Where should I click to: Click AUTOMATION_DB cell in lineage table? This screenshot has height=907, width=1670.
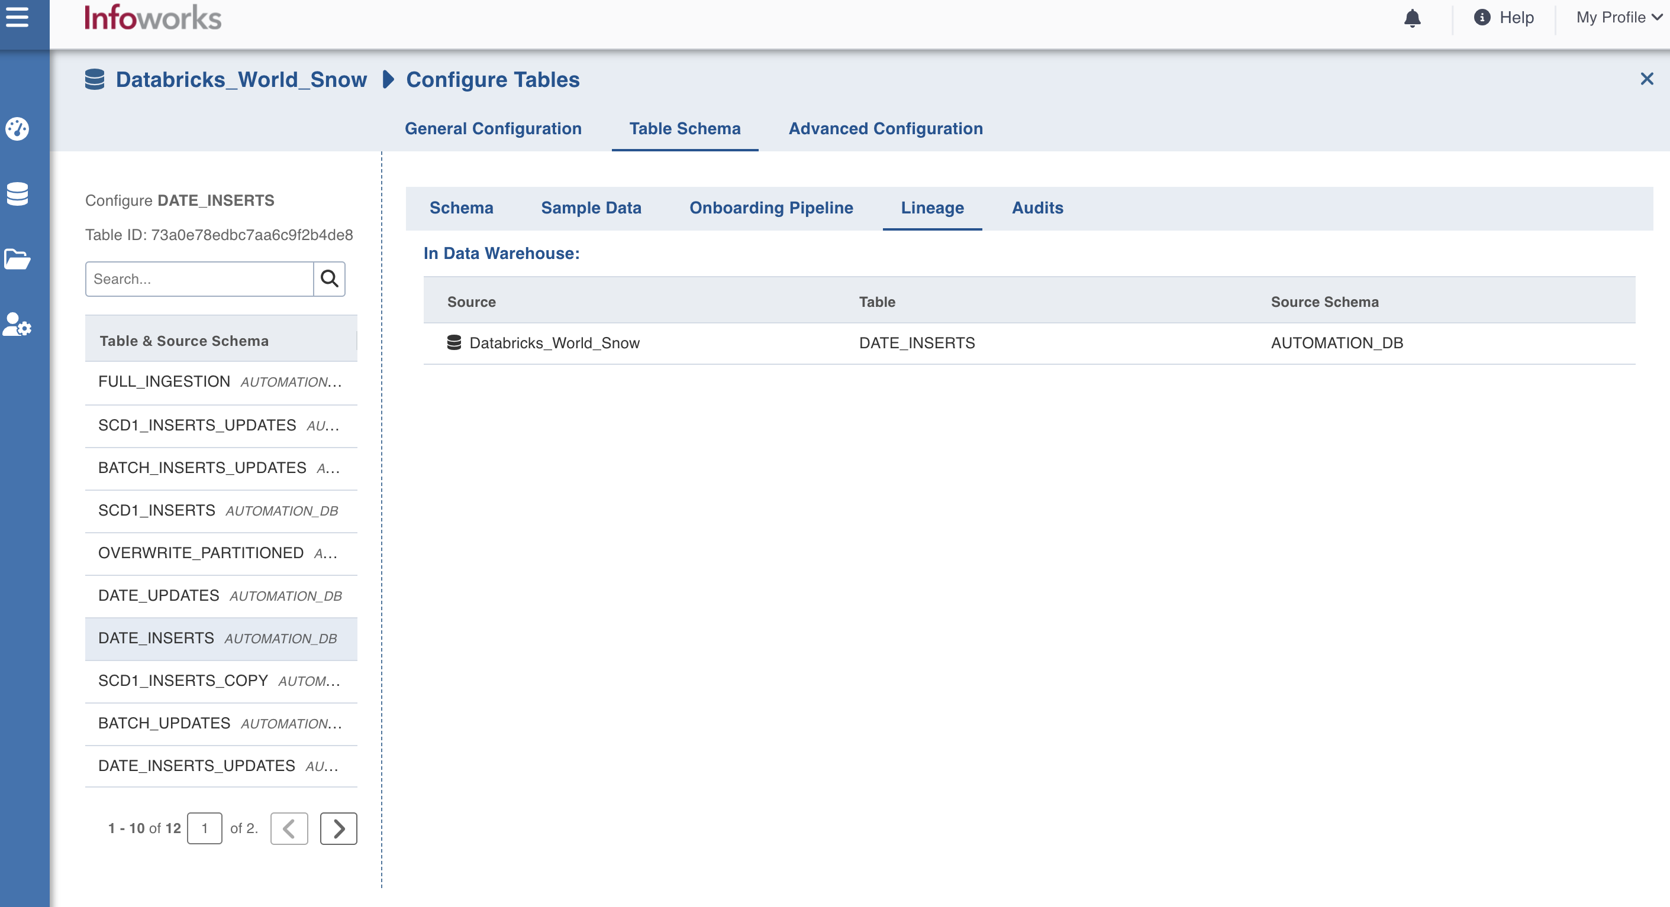1337,343
